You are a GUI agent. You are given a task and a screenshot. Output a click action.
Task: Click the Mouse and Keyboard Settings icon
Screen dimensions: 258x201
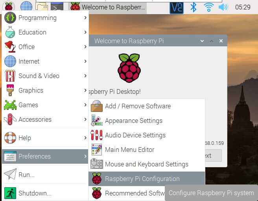click(x=97, y=164)
